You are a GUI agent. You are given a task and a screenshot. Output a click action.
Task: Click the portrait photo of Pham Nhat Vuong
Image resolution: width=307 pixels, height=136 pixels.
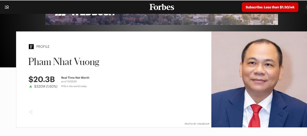pos(259,79)
